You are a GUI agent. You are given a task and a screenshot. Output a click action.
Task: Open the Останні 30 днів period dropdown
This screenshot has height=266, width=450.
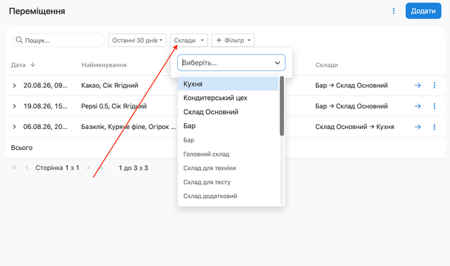(137, 40)
